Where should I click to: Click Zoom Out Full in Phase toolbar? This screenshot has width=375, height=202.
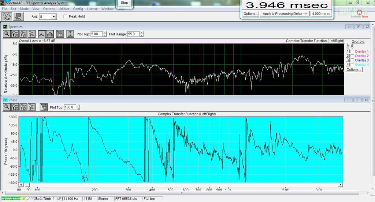[32, 107]
